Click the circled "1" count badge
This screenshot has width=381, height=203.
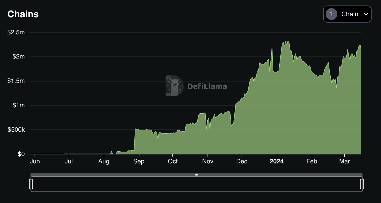[x=331, y=14]
